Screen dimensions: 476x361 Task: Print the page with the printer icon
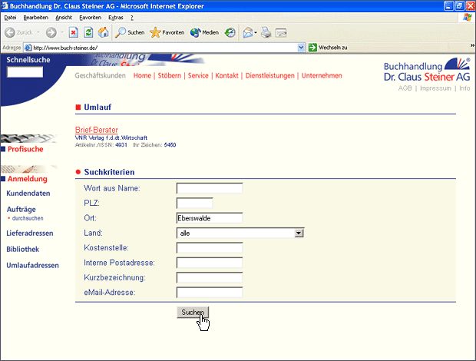[x=266, y=32]
